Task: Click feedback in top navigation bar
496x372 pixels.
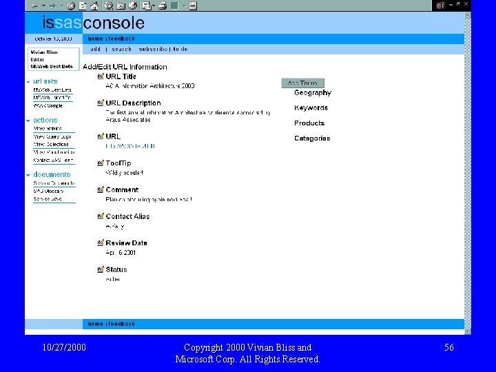Action: click(x=122, y=39)
